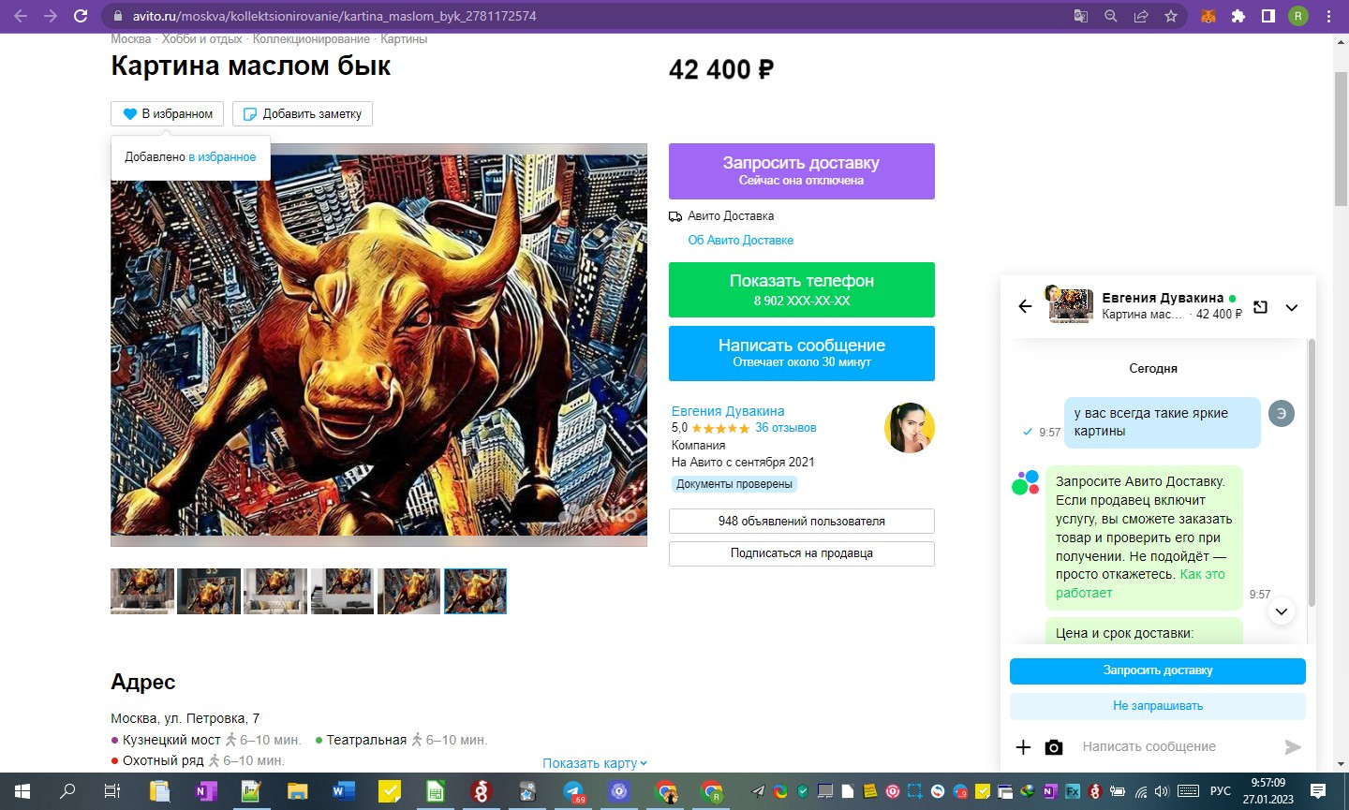Open the Windows Start menu

[22, 791]
